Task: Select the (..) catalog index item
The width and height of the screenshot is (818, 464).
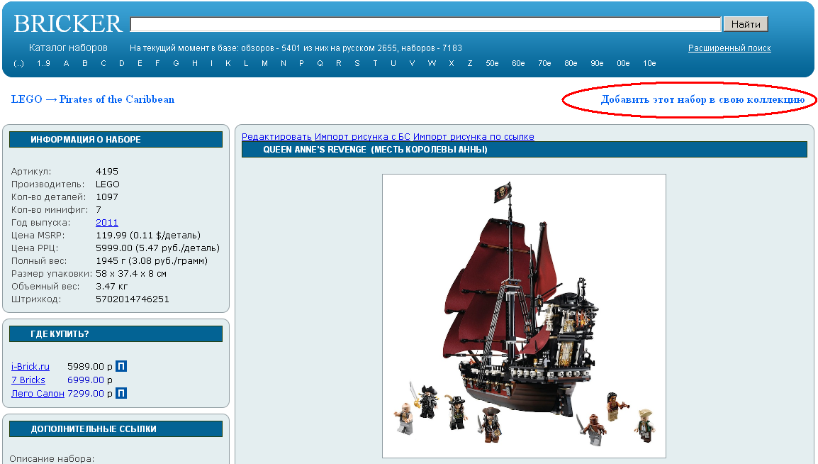Action: 18,63
